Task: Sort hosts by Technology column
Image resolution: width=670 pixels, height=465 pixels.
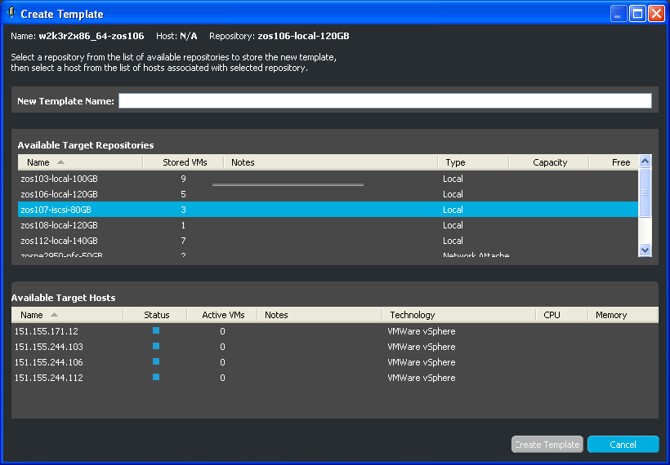Action: [x=459, y=315]
